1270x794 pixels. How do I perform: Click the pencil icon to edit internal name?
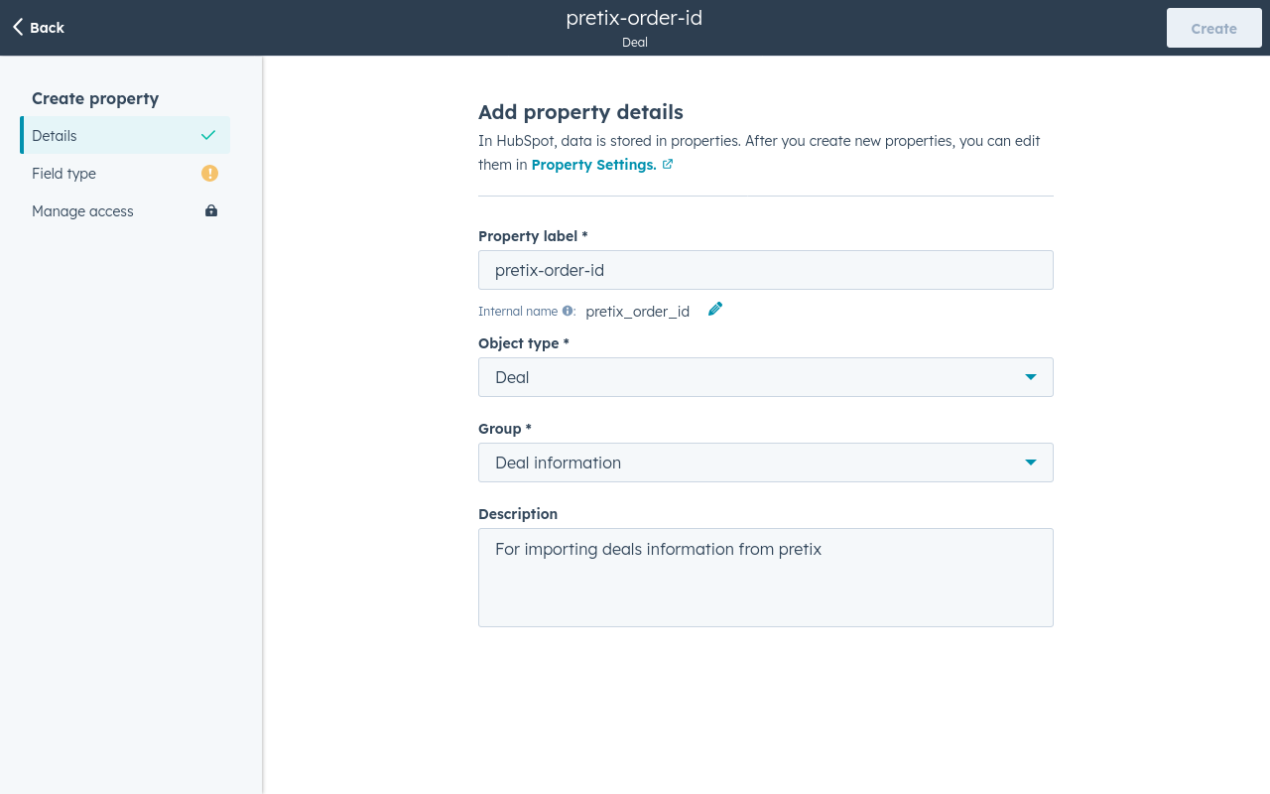pyautogui.click(x=715, y=310)
